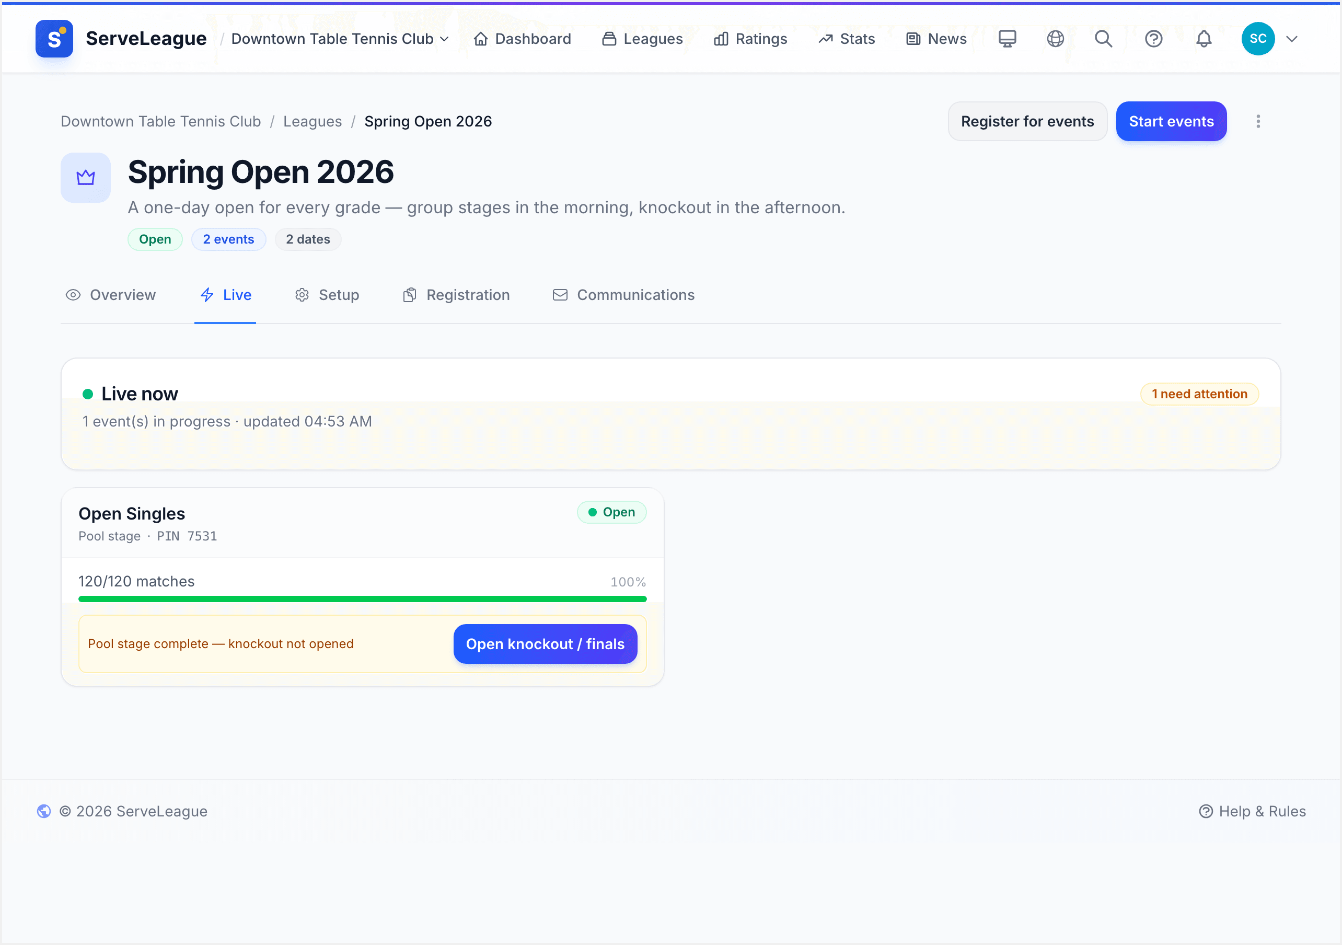Open Help & Rules footer link
Viewport: 1342px width, 945px height.
coord(1252,811)
